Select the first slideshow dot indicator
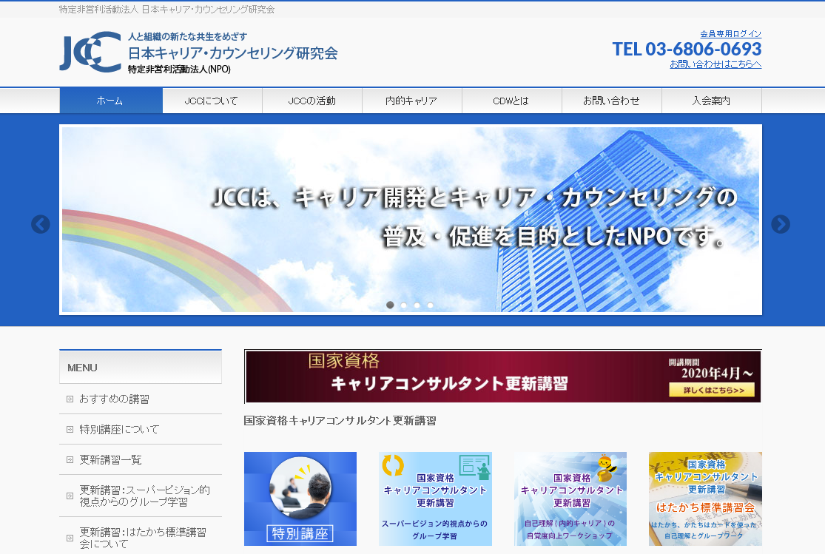Image resolution: width=825 pixels, height=554 pixels. pyautogui.click(x=390, y=305)
